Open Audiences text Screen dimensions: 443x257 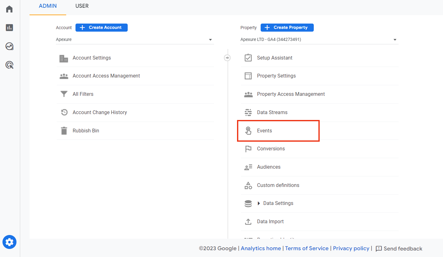coord(269,167)
